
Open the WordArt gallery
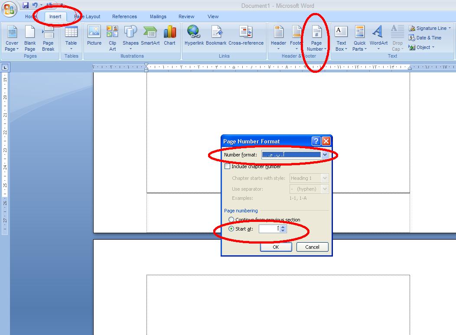tap(378, 38)
